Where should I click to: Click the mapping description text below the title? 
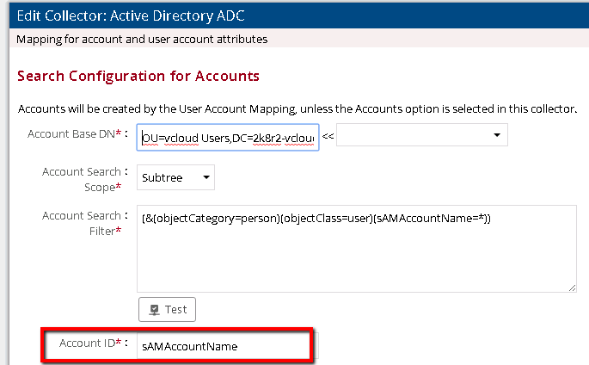(x=142, y=39)
